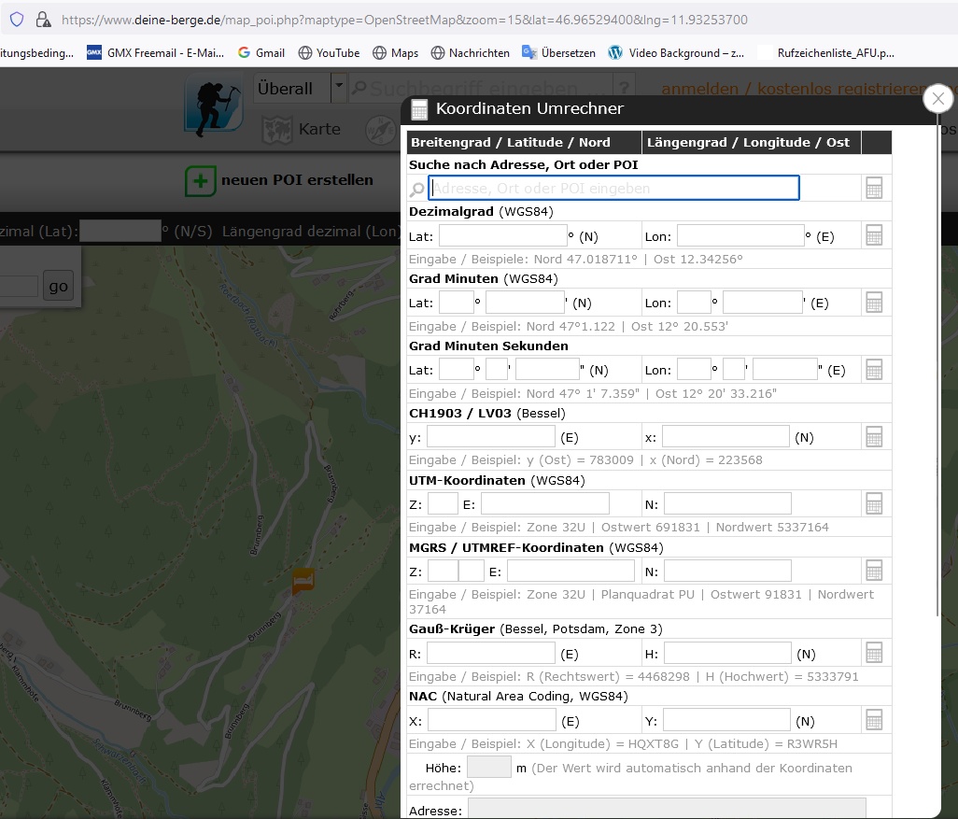The width and height of the screenshot is (958, 819).
Task: Open the Gmail bookmark
Action: 261,53
